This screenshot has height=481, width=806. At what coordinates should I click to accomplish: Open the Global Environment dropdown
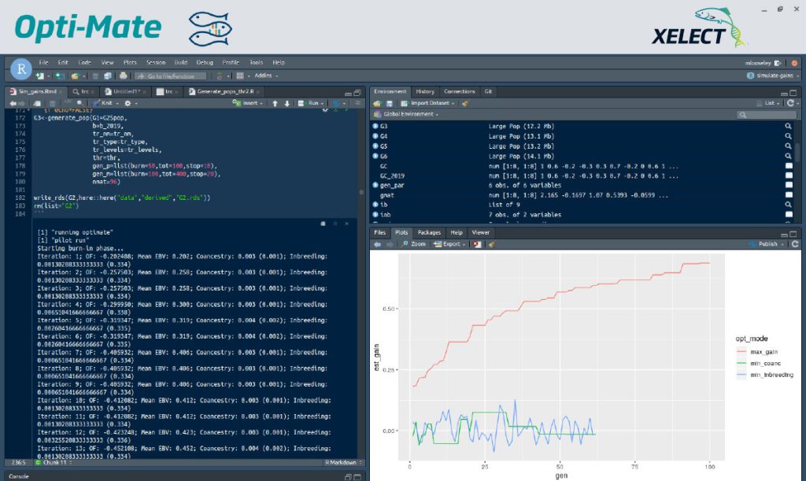point(406,114)
